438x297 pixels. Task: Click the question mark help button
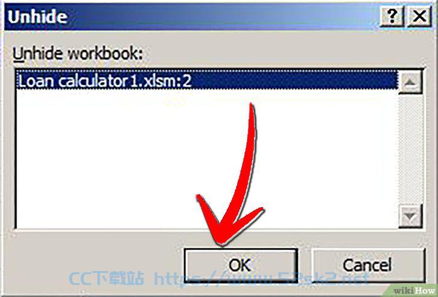(392, 16)
